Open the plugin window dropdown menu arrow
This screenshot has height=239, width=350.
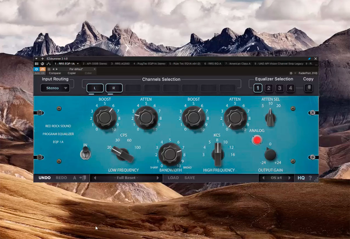tap(36, 59)
